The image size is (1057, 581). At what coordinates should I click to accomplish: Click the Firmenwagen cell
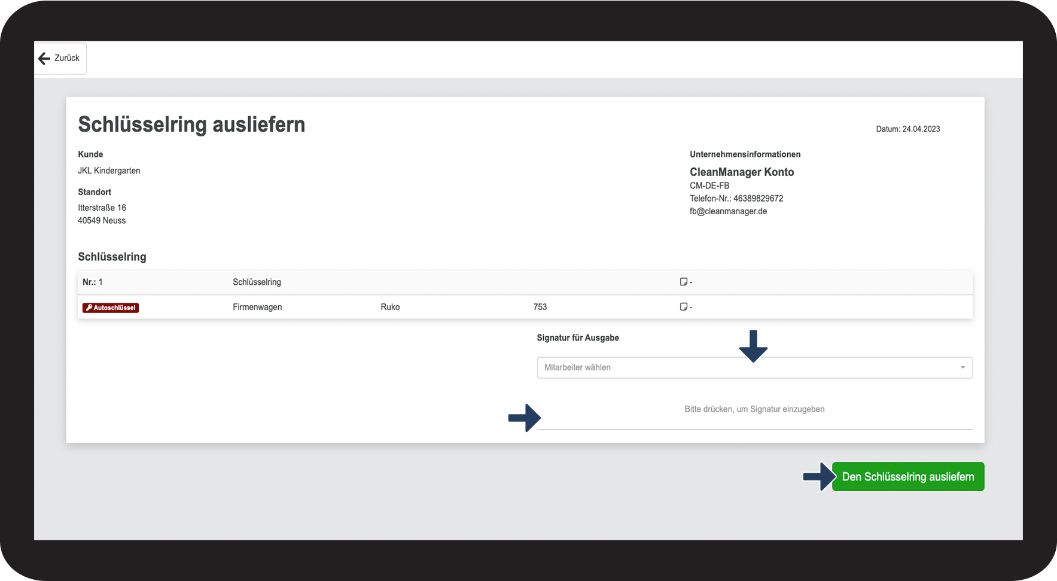[257, 307]
